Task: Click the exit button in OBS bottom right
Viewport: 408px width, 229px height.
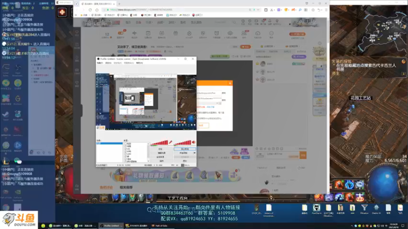Action: [185, 161]
